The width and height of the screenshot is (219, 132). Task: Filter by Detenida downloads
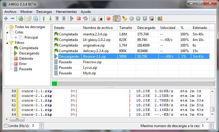click(x=26, y=59)
